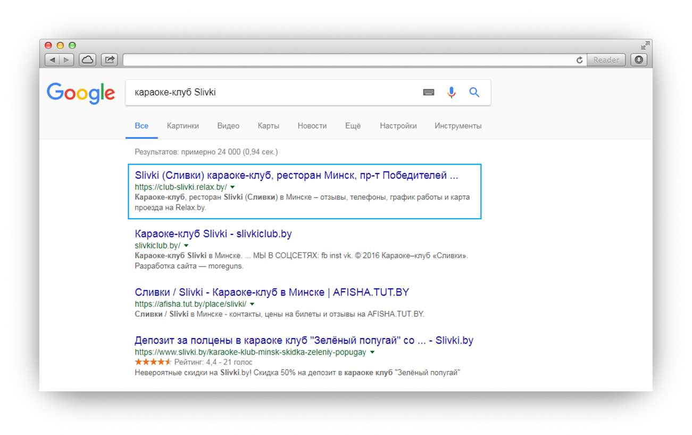Expand dropdown arrow next to club-slivki.relax.by URL
Image resolution: width=692 pixels, height=435 pixels.
[x=232, y=187]
